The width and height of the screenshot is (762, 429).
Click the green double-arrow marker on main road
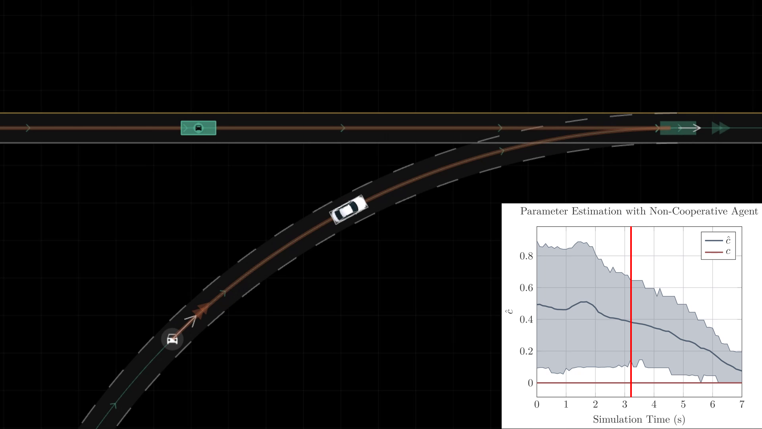coord(720,128)
